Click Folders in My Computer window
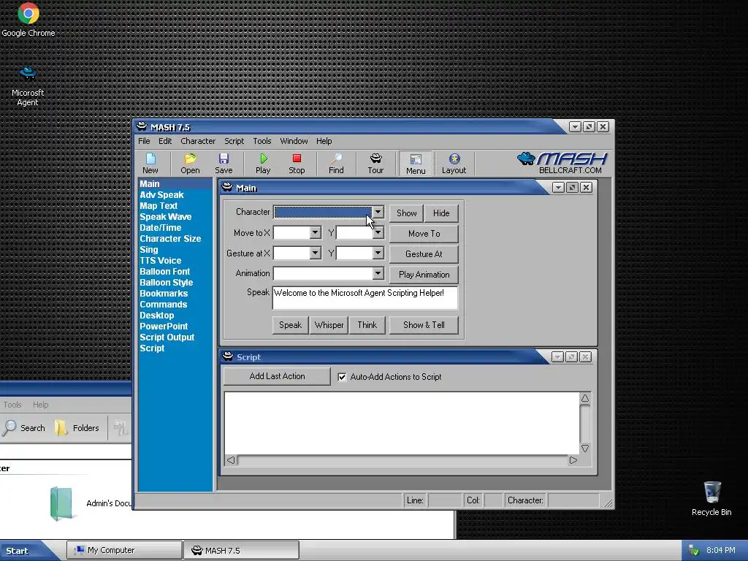Viewport: 748px width, 561px height. tap(77, 428)
